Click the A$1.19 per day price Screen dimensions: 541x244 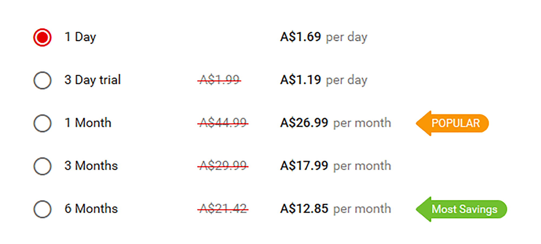point(324,80)
